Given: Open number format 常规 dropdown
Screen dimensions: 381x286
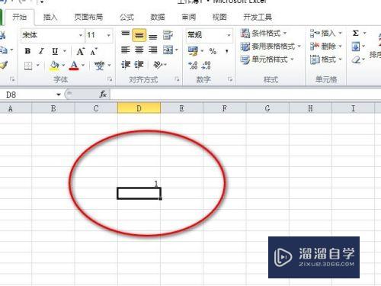Looking at the screenshot, I should tap(229, 35).
